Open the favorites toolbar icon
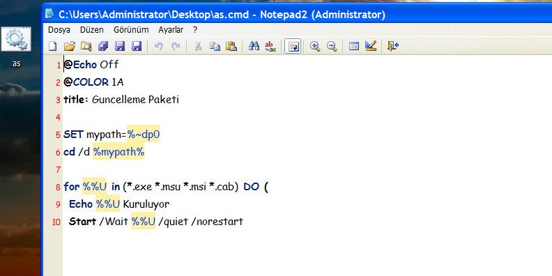The height and width of the screenshot is (276, 552). click(103, 46)
